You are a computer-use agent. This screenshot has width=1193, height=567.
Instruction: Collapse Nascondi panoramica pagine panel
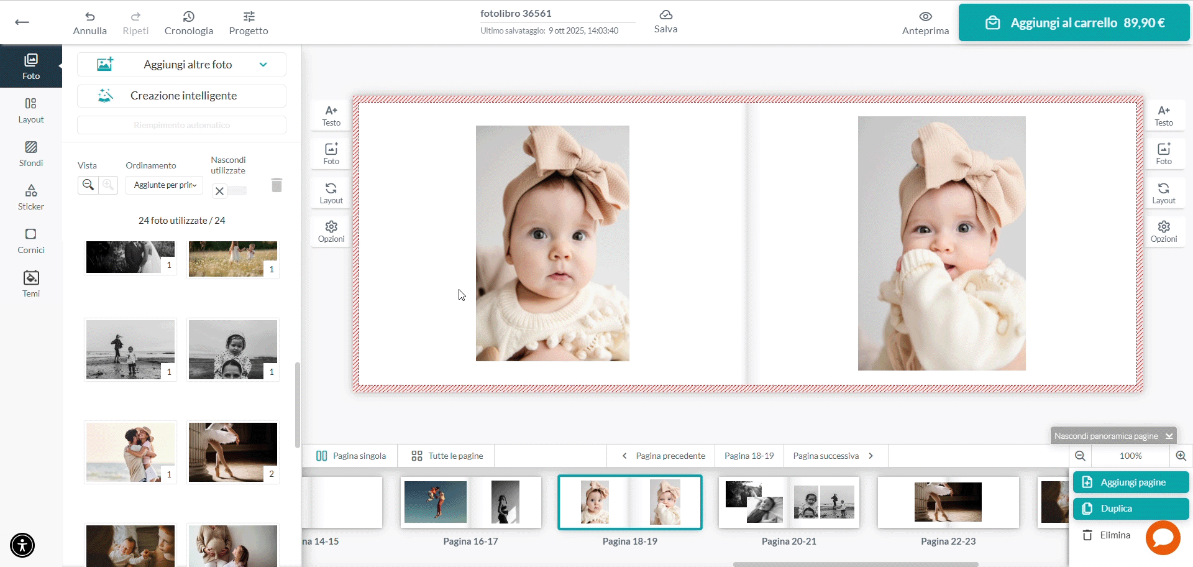(x=1113, y=436)
